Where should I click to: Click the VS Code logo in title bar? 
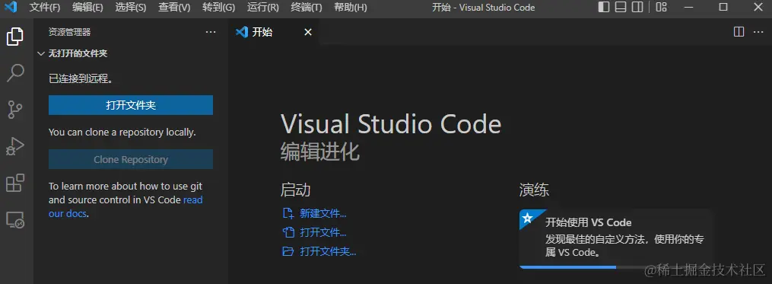point(11,7)
